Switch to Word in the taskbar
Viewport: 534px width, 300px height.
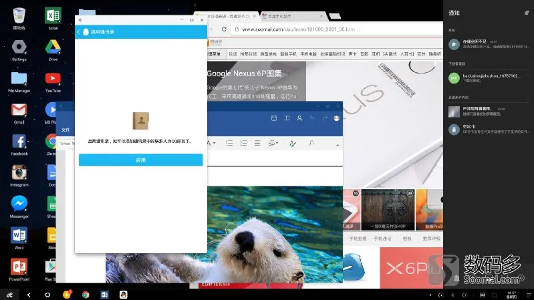(x=104, y=295)
